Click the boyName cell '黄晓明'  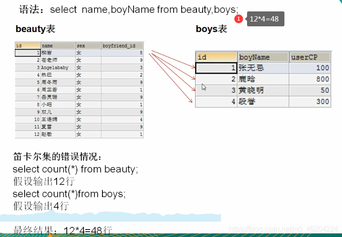pos(263,90)
